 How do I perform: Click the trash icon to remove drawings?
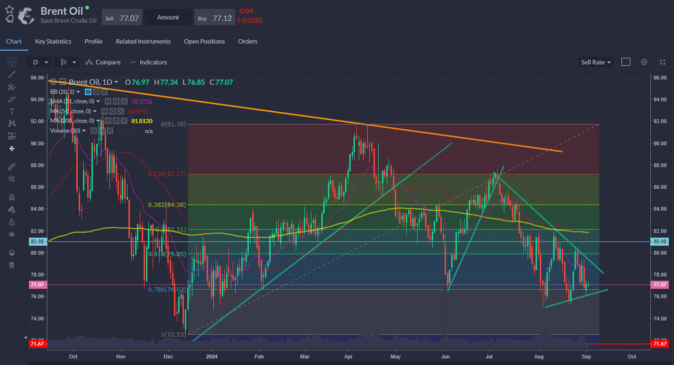click(x=12, y=265)
